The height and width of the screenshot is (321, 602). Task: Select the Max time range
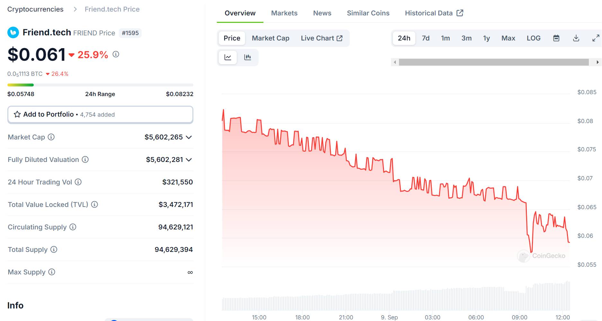pos(508,38)
